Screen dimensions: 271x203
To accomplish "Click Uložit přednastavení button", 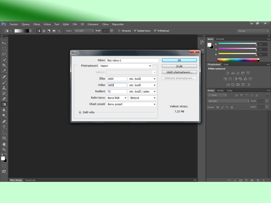I will tap(179, 72).
